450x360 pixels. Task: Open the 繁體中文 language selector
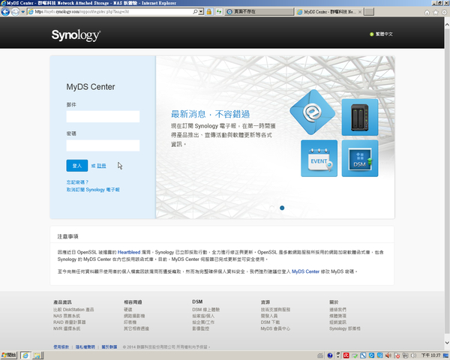click(x=381, y=34)
